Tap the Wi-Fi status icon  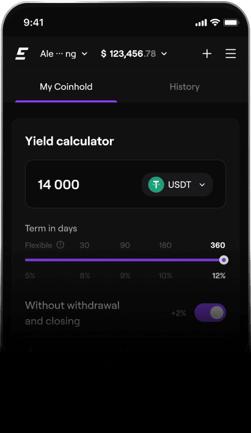point(214,23)
